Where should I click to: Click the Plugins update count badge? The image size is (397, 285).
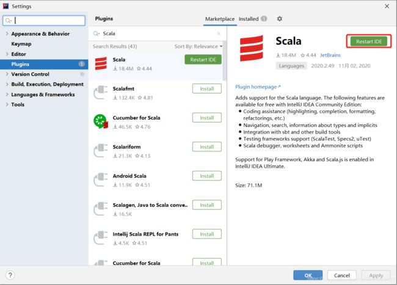[81, 64]
